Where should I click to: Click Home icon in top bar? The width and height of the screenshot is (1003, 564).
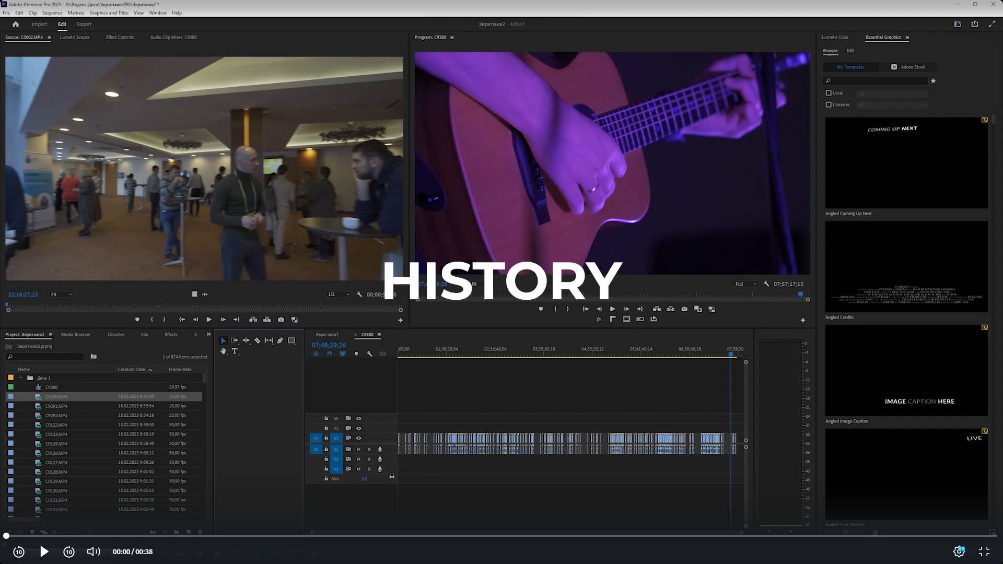(x=16, y=24)
